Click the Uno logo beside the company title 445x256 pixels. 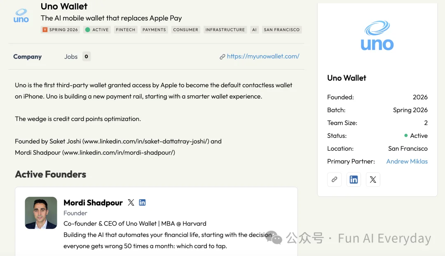[x=21, y=16]
